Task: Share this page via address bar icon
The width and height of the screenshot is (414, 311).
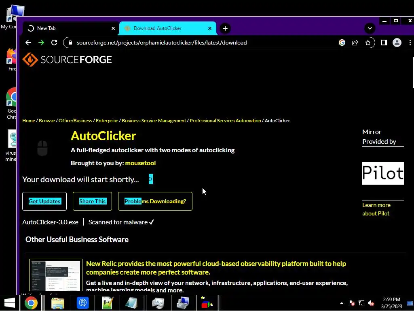Action: [x=355, y=43]
